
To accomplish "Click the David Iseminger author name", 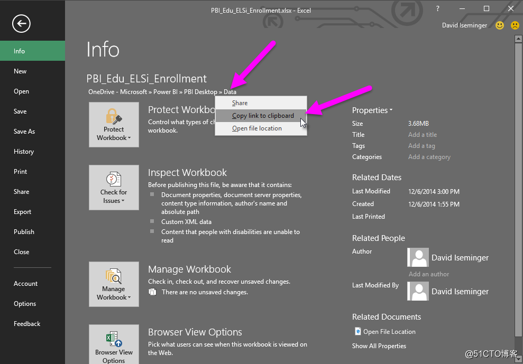I will pos(460,258).
